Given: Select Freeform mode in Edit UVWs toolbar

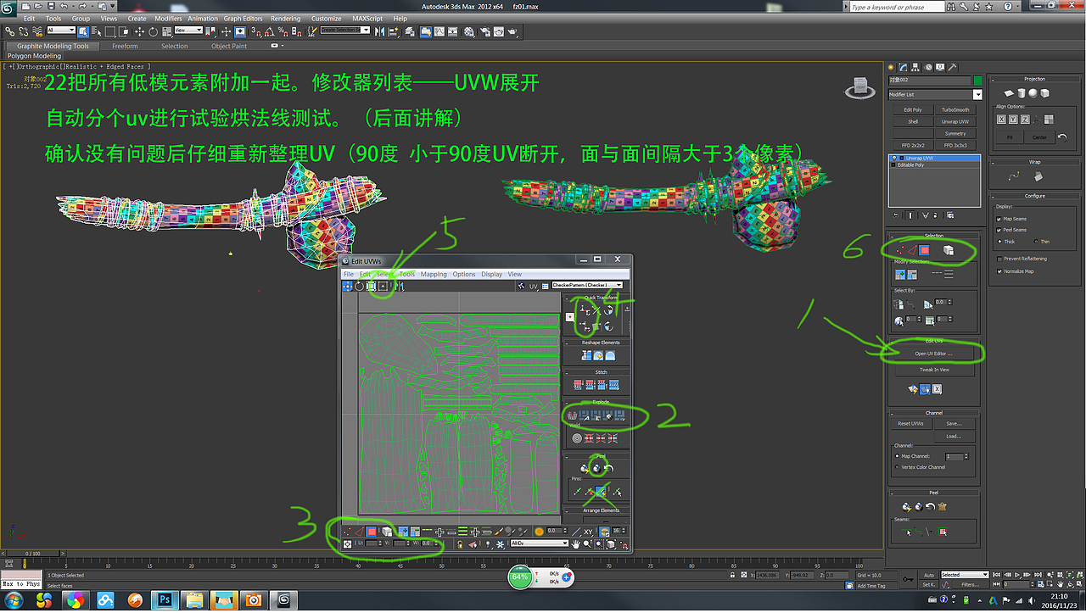Looking at the screenshot, I should click(x=383, y=287).
